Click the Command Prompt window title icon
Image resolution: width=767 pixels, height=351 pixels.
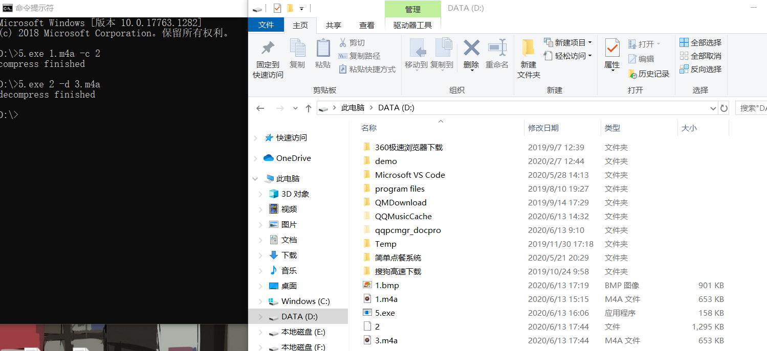pyautogui.click(x=7, y=8)
